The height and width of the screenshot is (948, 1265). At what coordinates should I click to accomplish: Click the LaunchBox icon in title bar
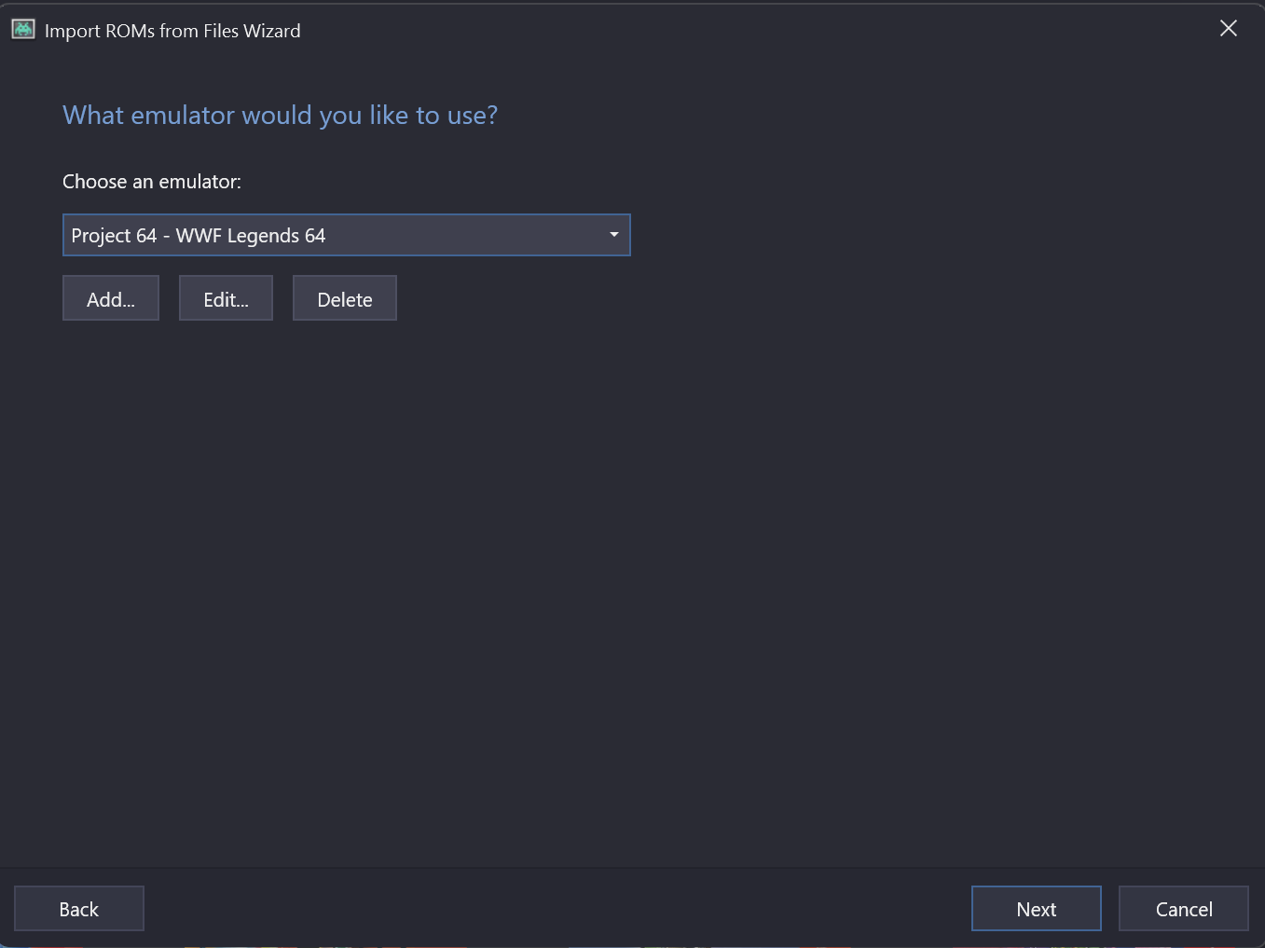(x=23, y=30)
